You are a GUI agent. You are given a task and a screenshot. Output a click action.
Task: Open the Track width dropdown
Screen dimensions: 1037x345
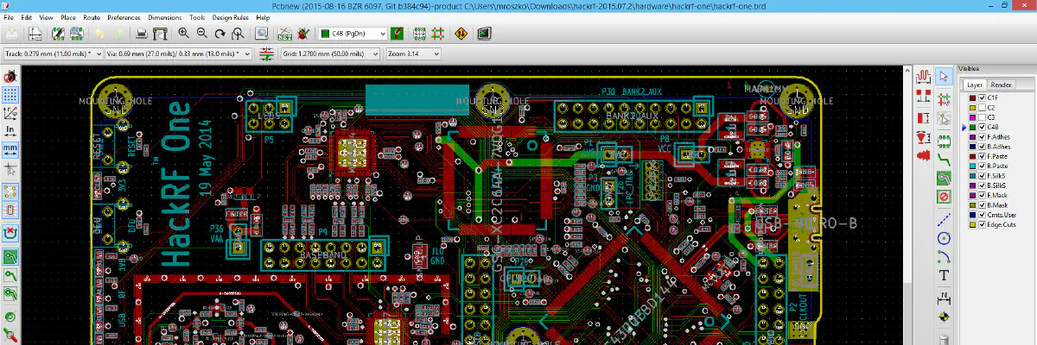coord(53,53)
